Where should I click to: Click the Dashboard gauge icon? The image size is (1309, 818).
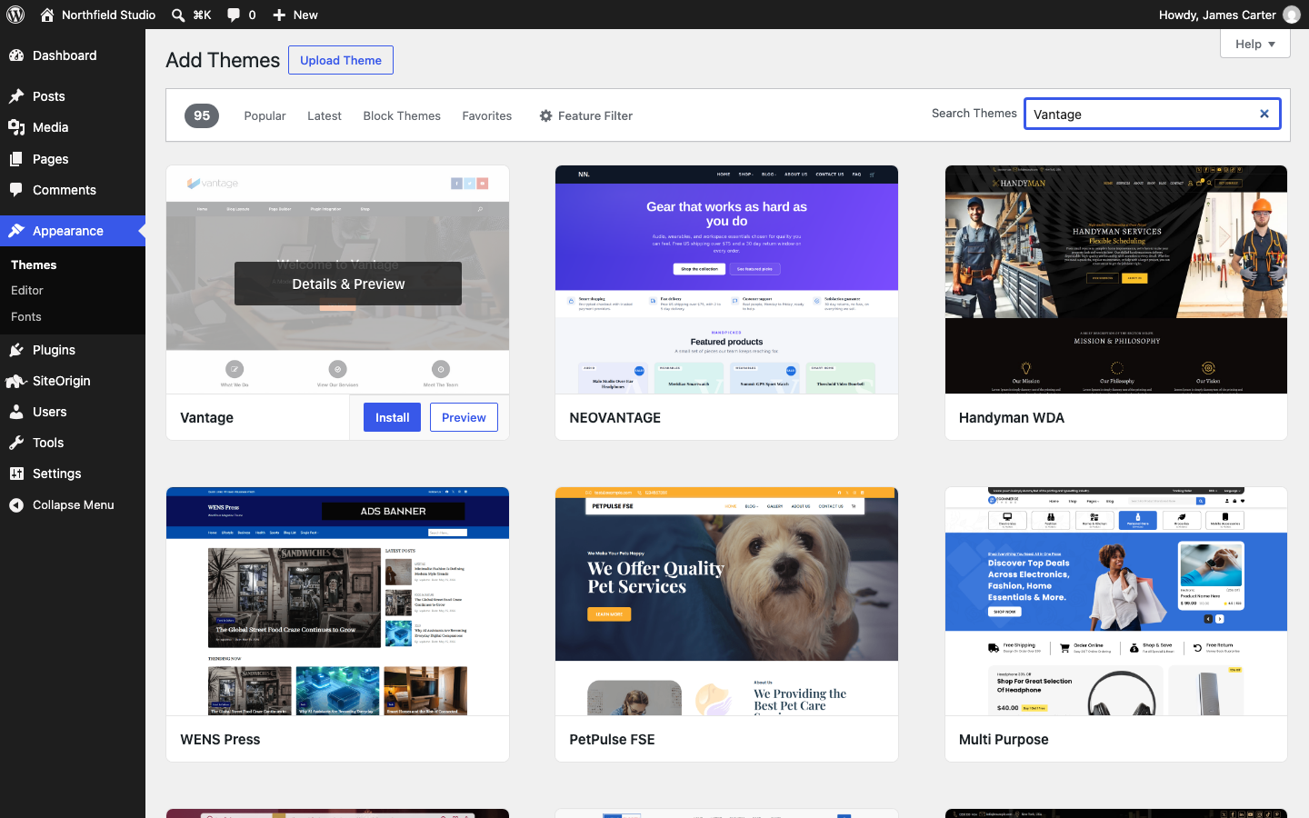[16, 55]
